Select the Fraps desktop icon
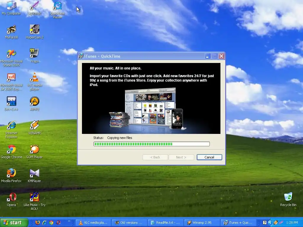The image size is (303, 227). tap(34, 56)
